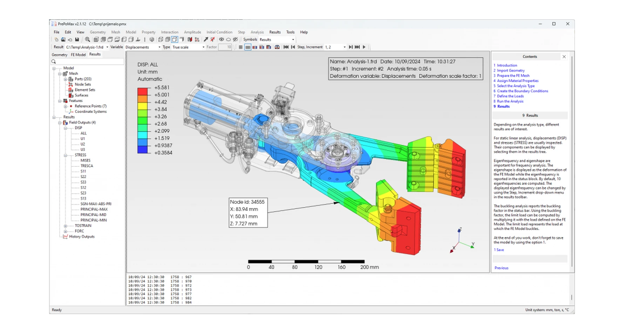The width and height of the screenshot is (624, 333).
Task: Click the Save file toolbar icon
Action: click(77, 40)
